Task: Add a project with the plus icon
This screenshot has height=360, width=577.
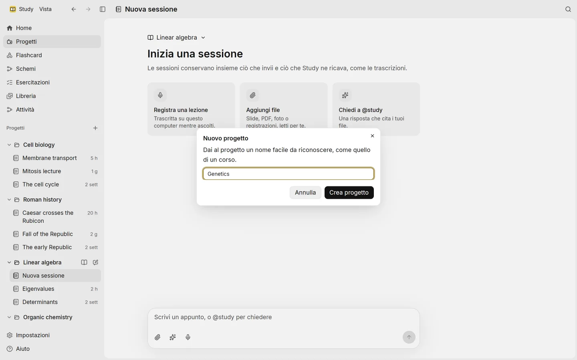Action: [x=95, y=128]
